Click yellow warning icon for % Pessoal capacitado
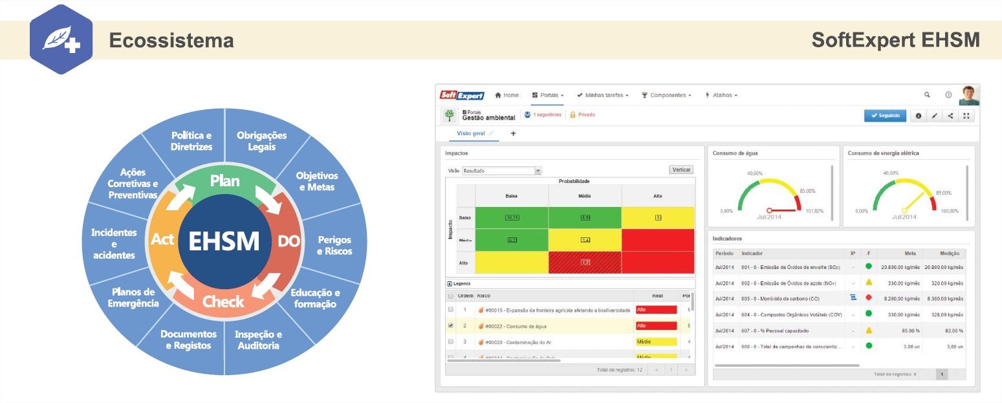This screenshot has width=1002, height=403. click(x=869, y=330)
